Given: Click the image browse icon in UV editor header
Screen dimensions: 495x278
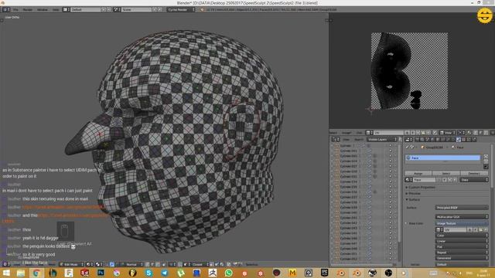Looking at the screenshot, I should pyautogui.click(x=370, y=132).
